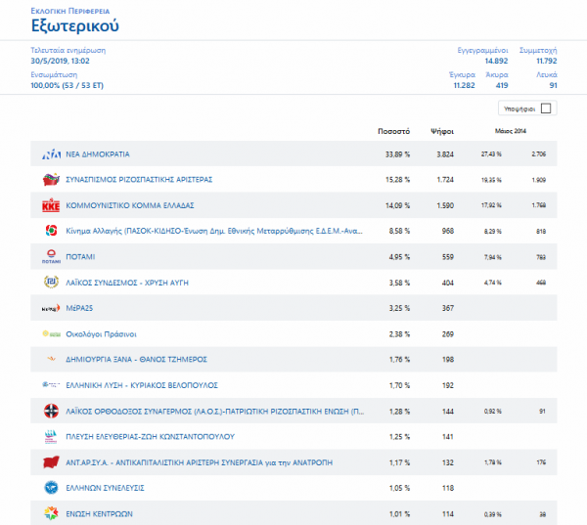
Task: Click the ΣΥΡΙΖΑ party flag logo
Action: point(51,180)
